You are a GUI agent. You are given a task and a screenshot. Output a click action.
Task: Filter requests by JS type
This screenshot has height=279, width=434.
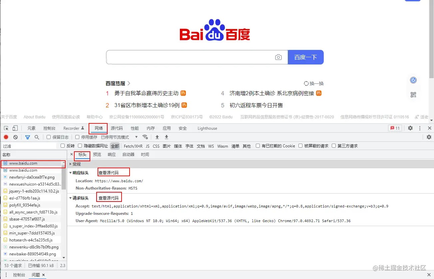coord(148,146)
